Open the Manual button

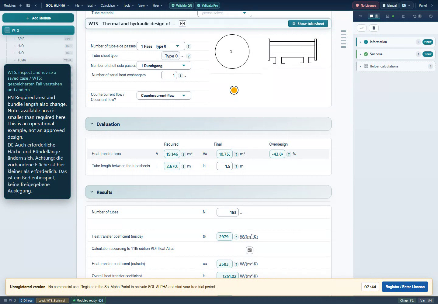pos(389,5)
